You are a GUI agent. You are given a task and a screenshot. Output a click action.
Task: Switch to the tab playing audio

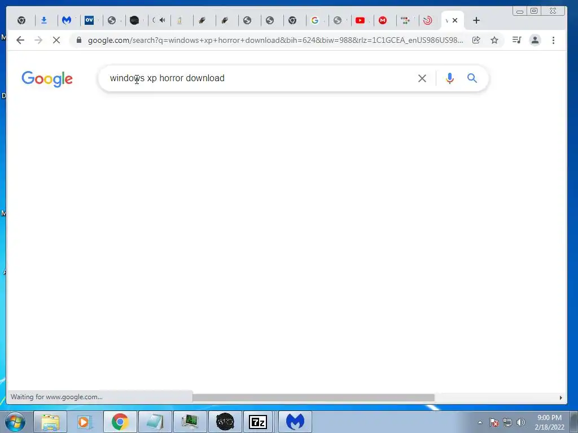159,21
